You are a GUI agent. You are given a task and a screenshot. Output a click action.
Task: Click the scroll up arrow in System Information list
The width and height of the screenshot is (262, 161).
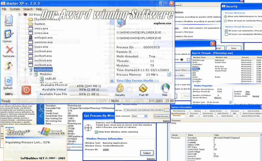[x=261, y=135]
